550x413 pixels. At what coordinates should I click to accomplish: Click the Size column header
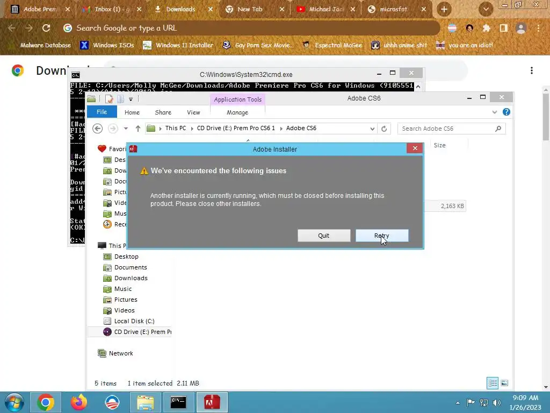tap(439, 145)
